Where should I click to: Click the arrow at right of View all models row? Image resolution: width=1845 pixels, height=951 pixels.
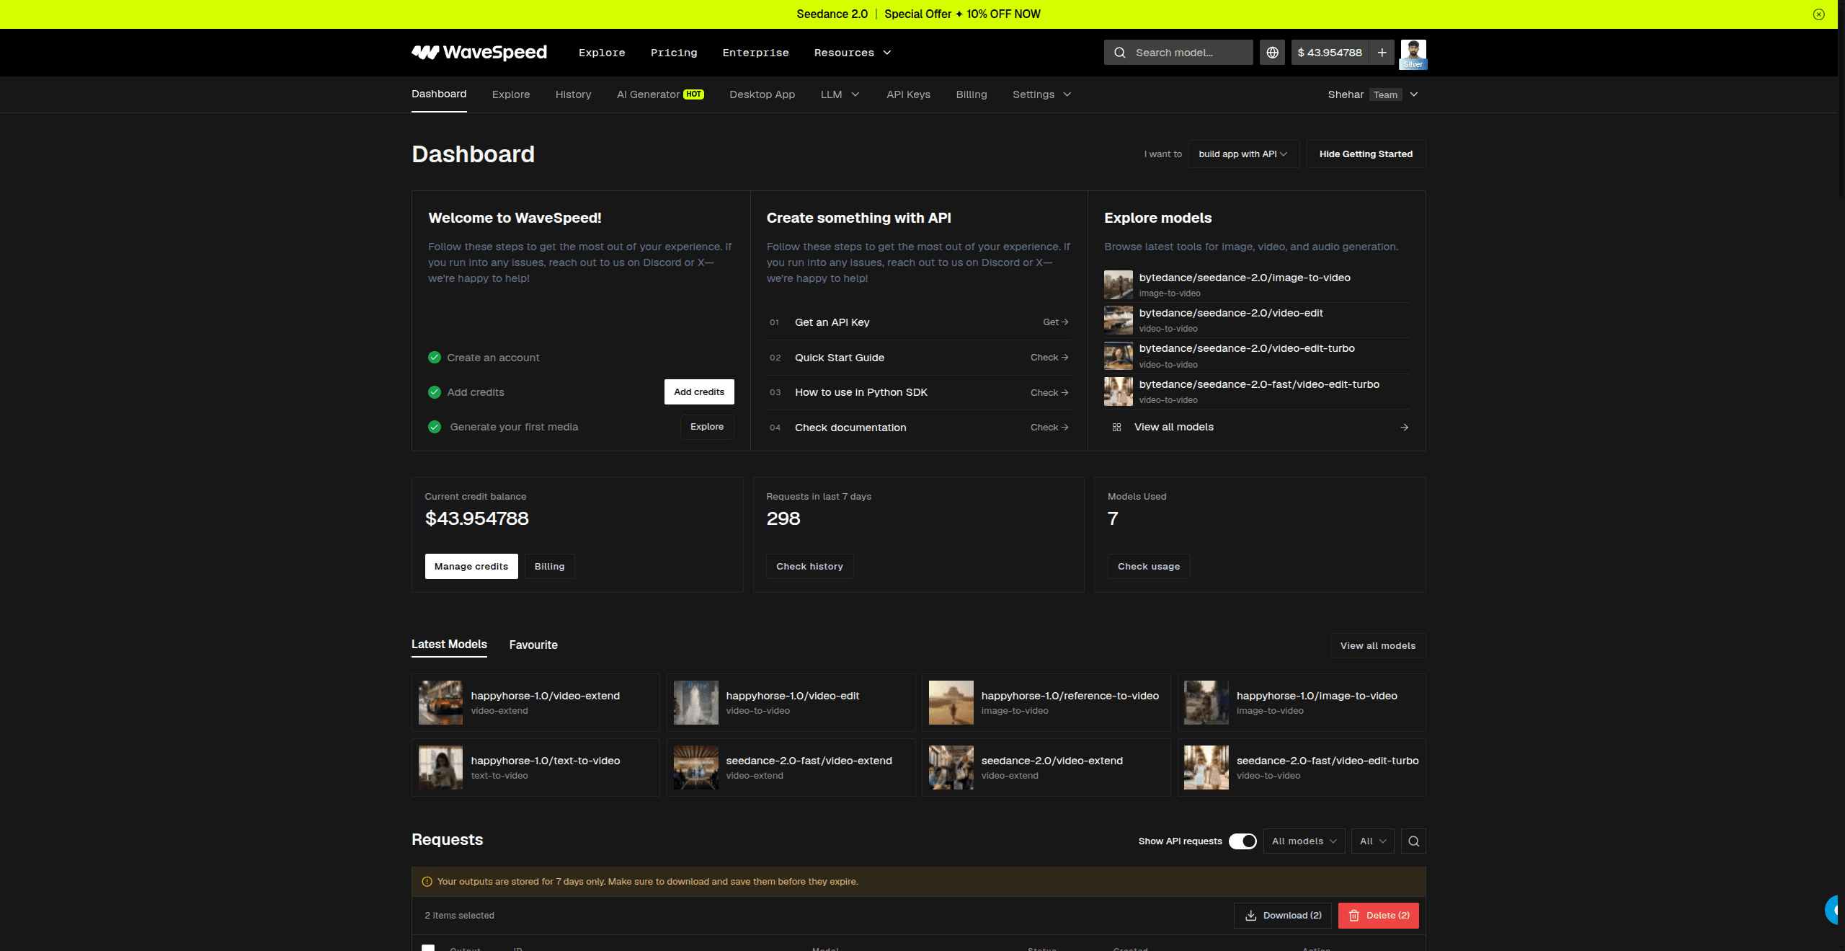[x=1404, y=428]
